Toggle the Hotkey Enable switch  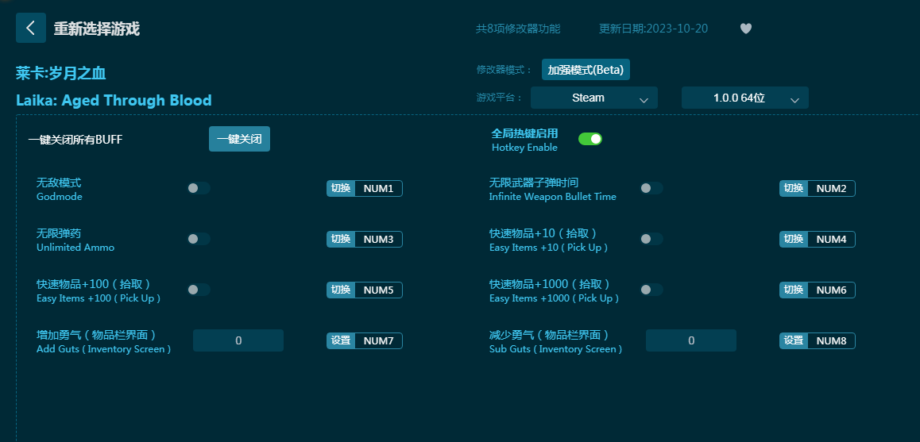point(590,139)
